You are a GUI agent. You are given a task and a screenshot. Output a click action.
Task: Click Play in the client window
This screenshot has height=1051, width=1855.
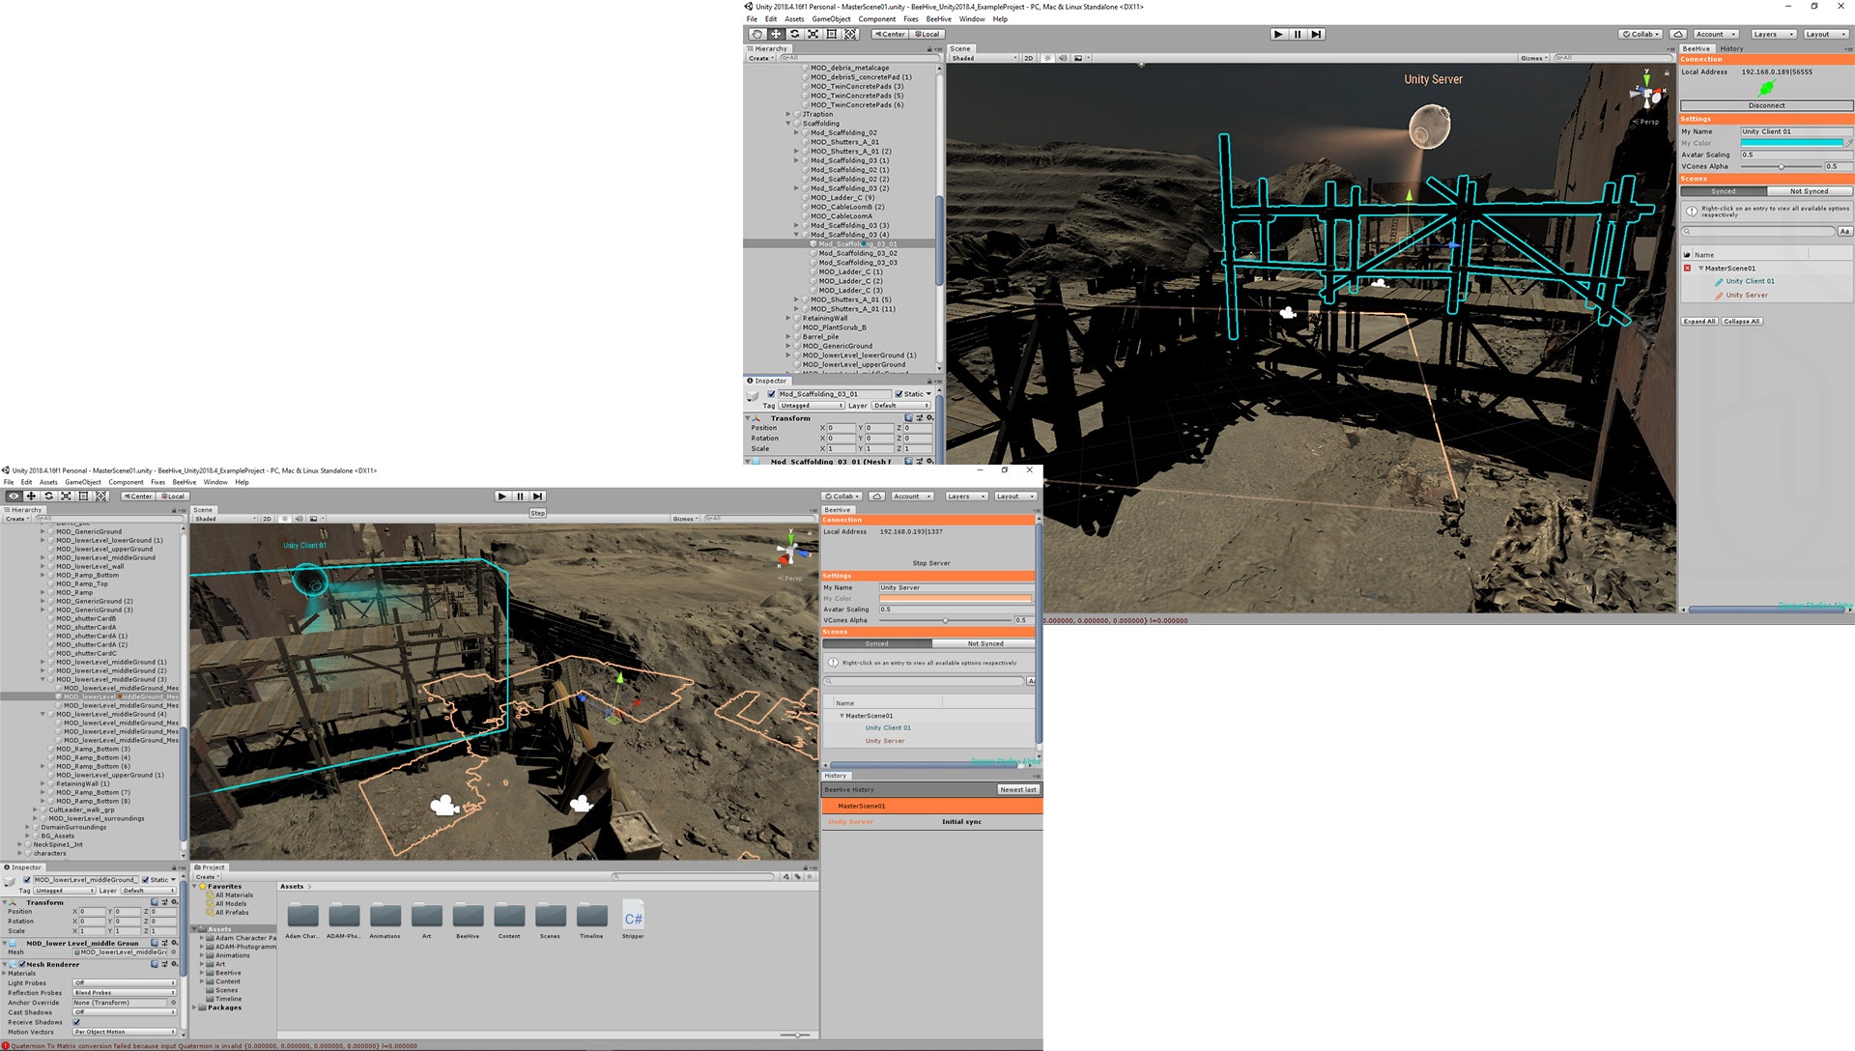coord(1278,34)
